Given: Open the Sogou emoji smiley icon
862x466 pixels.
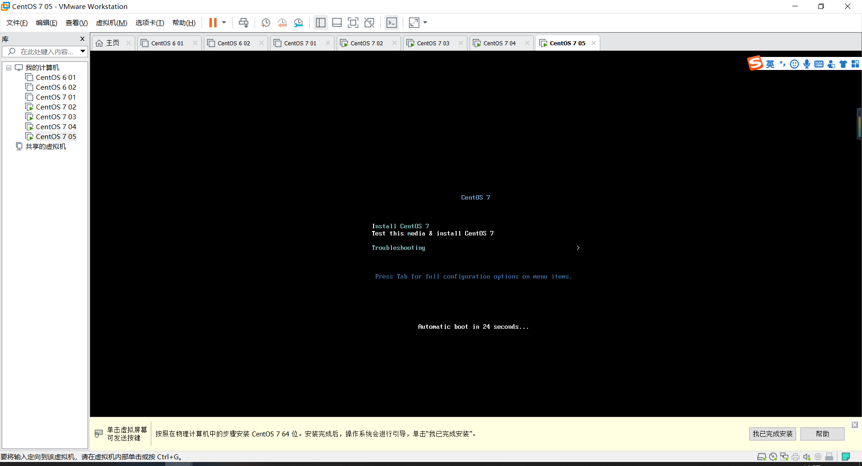Looking at the screenshot, I should click(x=794, y=64).
